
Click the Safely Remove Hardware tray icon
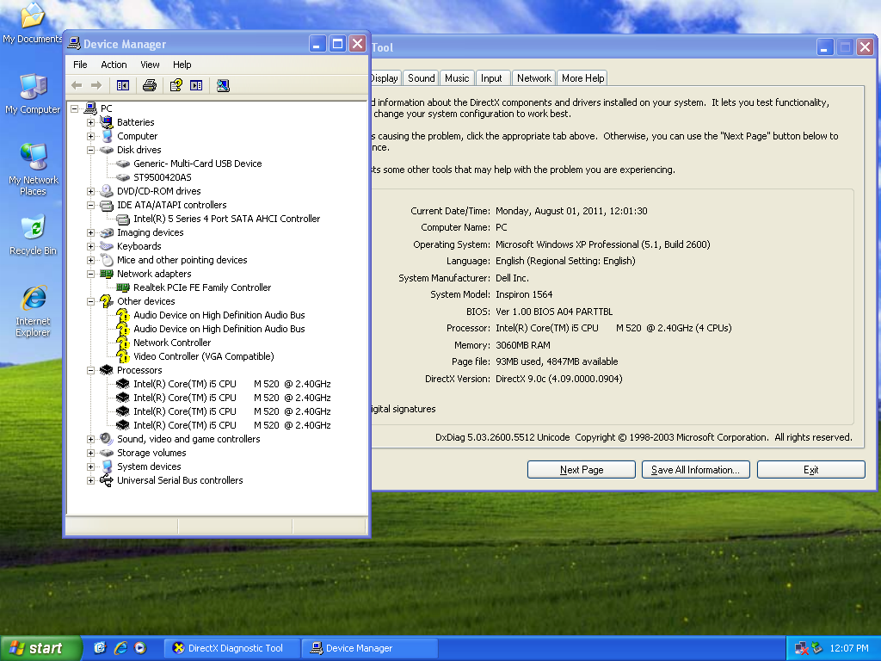816,648
